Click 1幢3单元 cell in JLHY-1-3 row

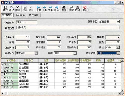pos(46,87)
